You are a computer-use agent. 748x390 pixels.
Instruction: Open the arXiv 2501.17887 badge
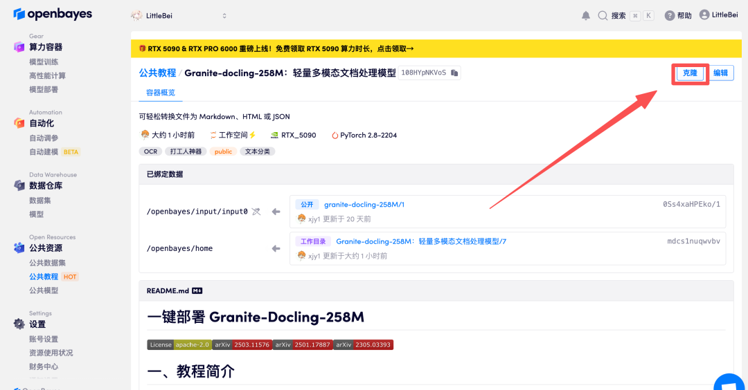coord(303,345)
